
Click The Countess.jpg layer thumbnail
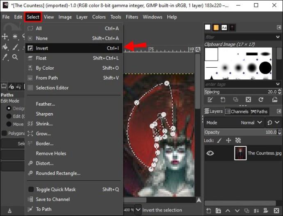(240, 153)
